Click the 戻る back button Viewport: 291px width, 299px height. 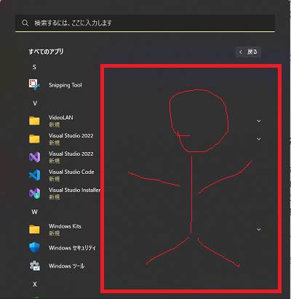[248, 52]
